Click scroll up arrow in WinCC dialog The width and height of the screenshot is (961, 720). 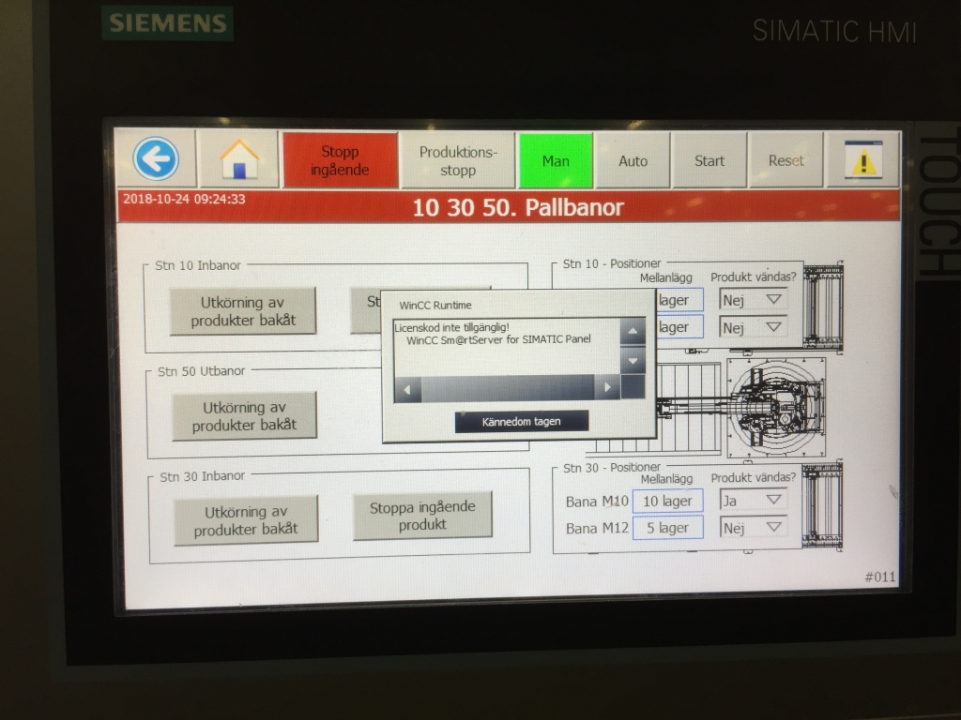[633, 331]
